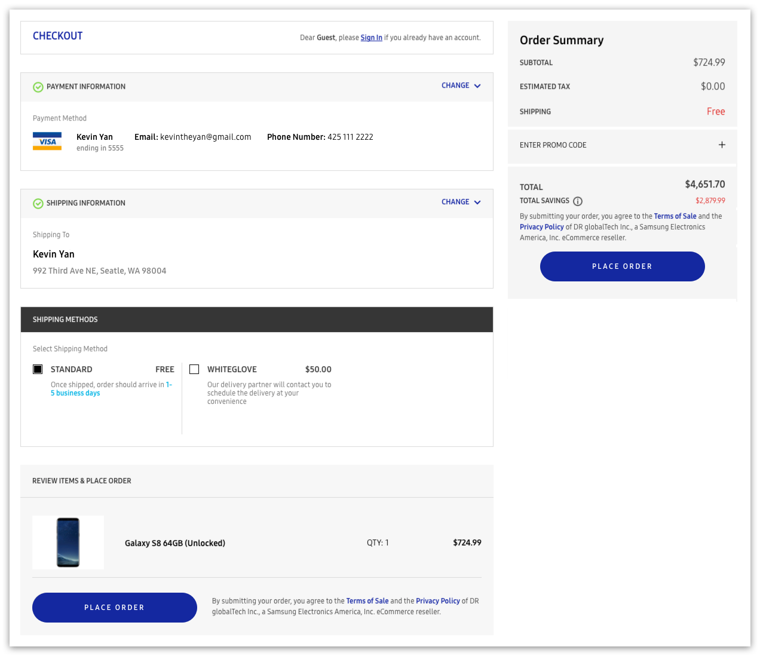Open Terms of Sale in Order Summary
Screen dimensions: 760x656
[x=675, y=216]
